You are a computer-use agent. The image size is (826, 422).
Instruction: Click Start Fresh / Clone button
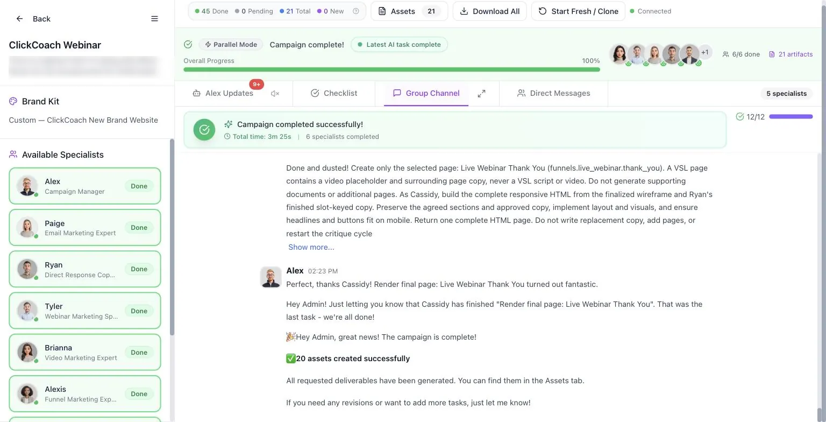point(578,11)
